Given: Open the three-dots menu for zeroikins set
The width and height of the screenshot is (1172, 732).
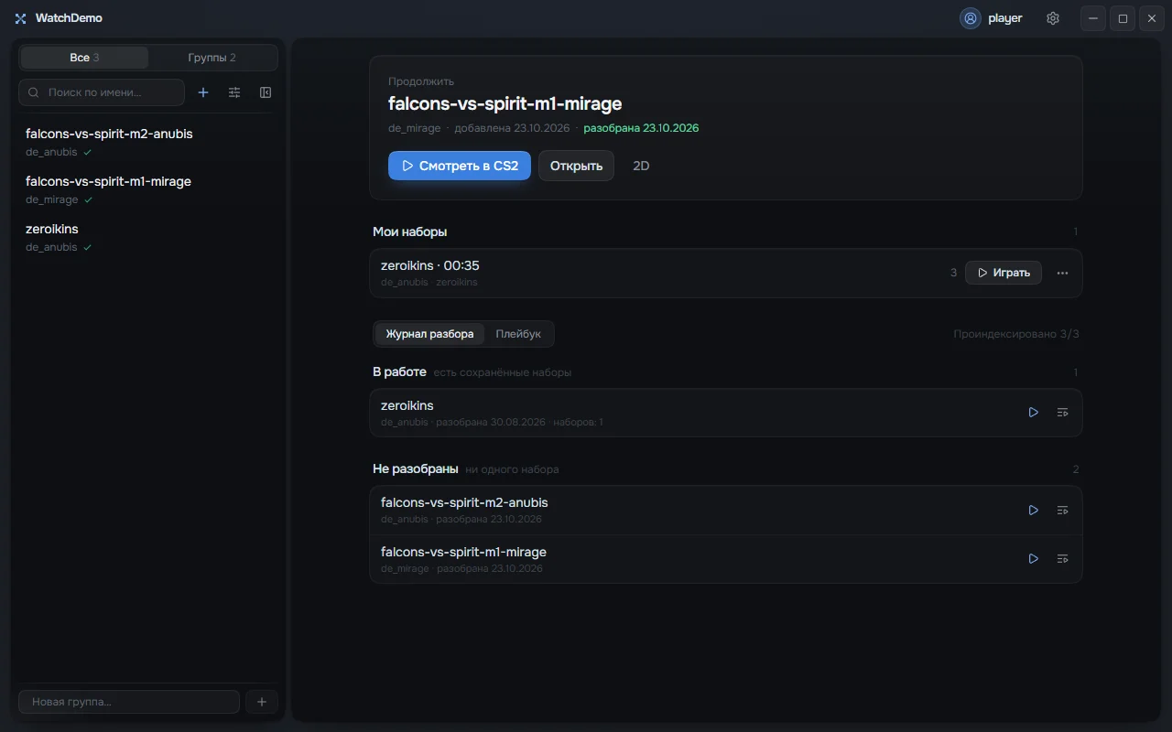Looking at the screenshot, I should click(x=1062, y=273).
